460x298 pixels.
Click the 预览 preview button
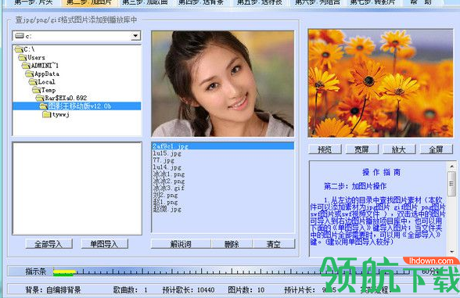pyautogui.click(x=325, y=149)
